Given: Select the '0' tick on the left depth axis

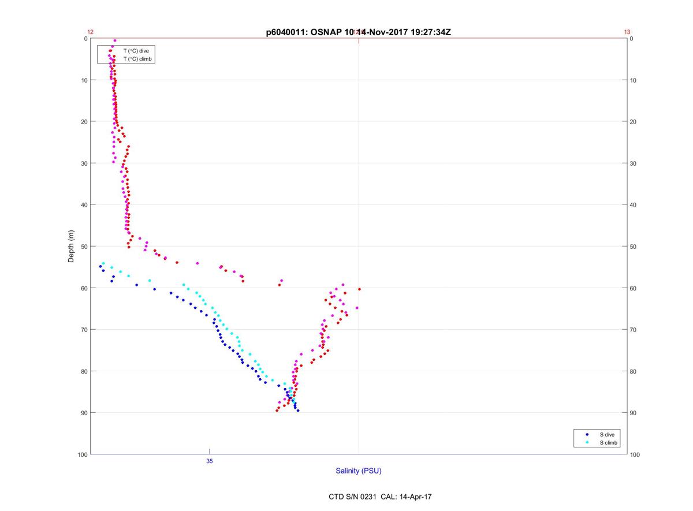Looking at the screenshot, I should point(85,39).
